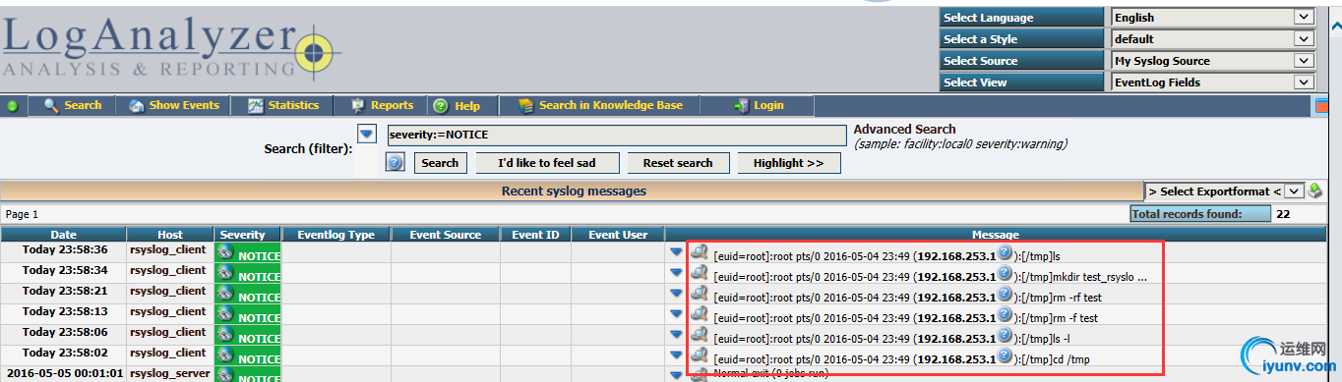Click the IP info icon in the mkdir test_rsyslo message
The height and width of the screenshot is (382, 1342).
pos(1005,273)
